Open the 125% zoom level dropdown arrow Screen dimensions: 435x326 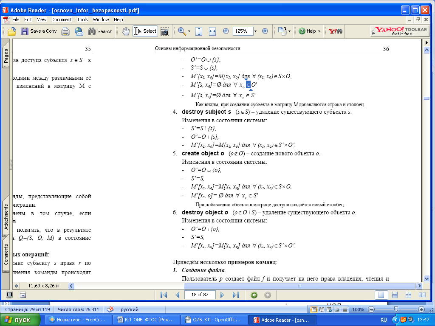255,31
